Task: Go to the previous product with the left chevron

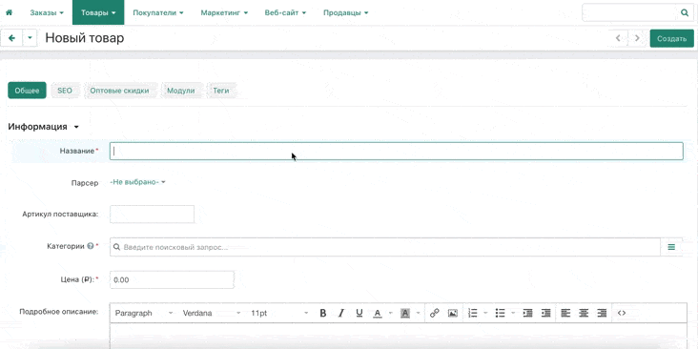Action: (x=618, y=38)
